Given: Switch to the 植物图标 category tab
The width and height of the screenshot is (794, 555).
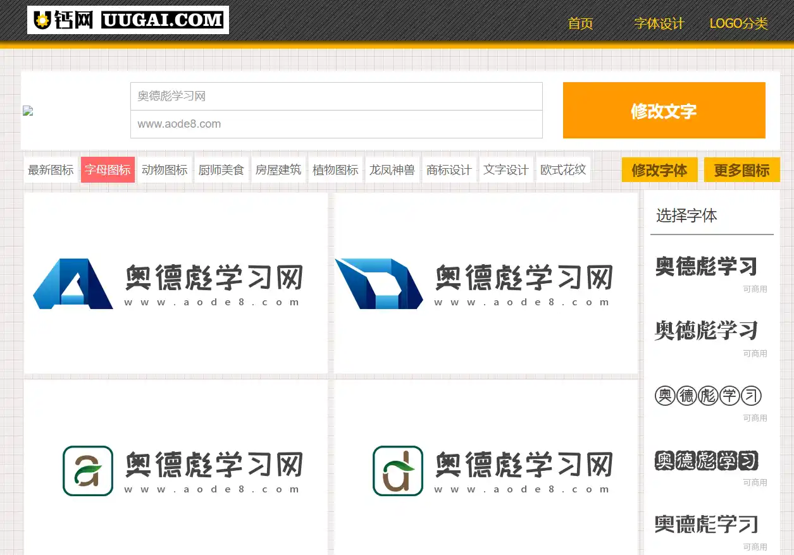Looking at the screenshot, I should (335, 170).
